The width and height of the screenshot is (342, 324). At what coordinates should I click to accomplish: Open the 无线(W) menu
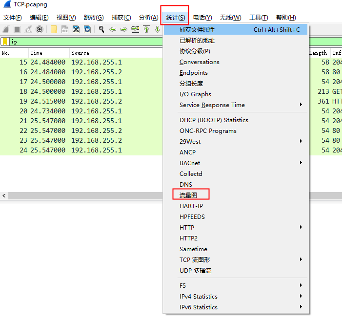point(230,17)
